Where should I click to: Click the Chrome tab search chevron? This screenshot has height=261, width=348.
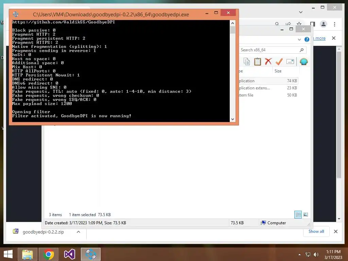[x=301, y=12]
